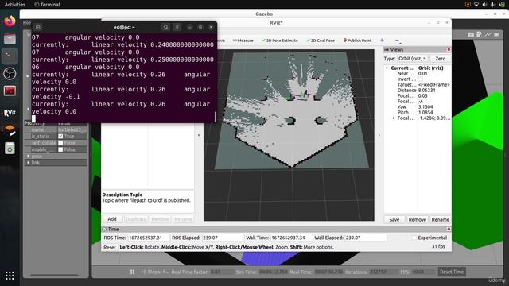
Task: Select the 2D Goal Pose tool
Action: [320, 41]
